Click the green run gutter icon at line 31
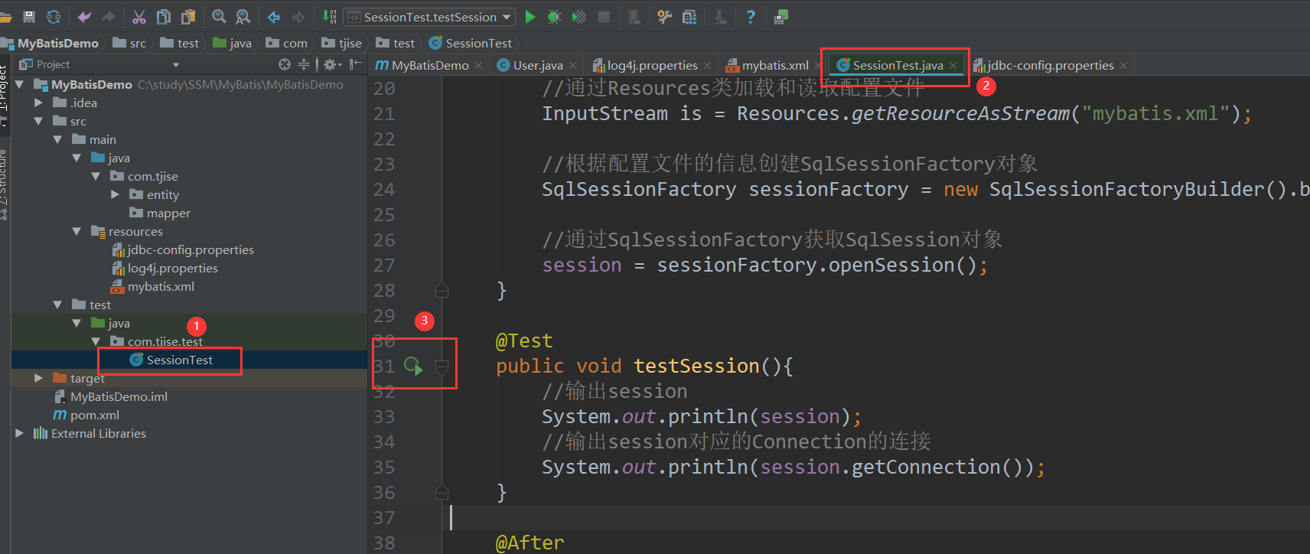Viewport: 1310px width, 554px height. (413, 366)
